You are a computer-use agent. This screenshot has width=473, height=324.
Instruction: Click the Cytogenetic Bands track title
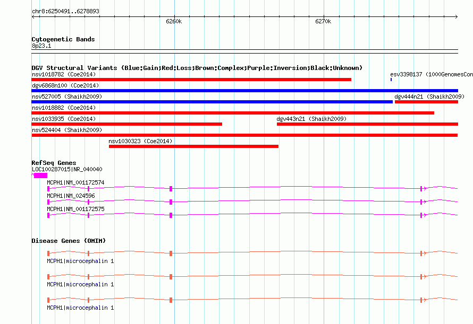(x=63, y=39)
